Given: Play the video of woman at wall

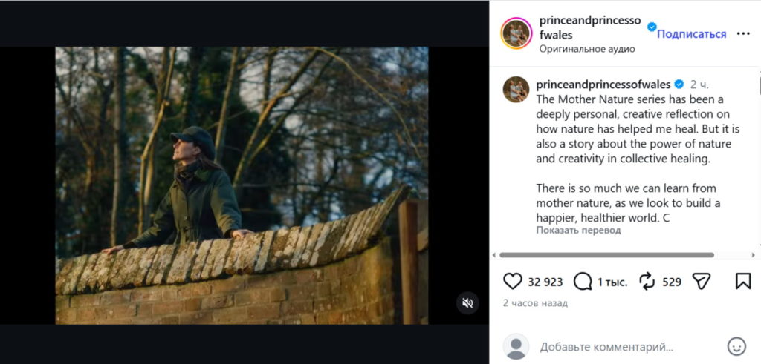Looking at the screenshot, I should coord(242,185).
